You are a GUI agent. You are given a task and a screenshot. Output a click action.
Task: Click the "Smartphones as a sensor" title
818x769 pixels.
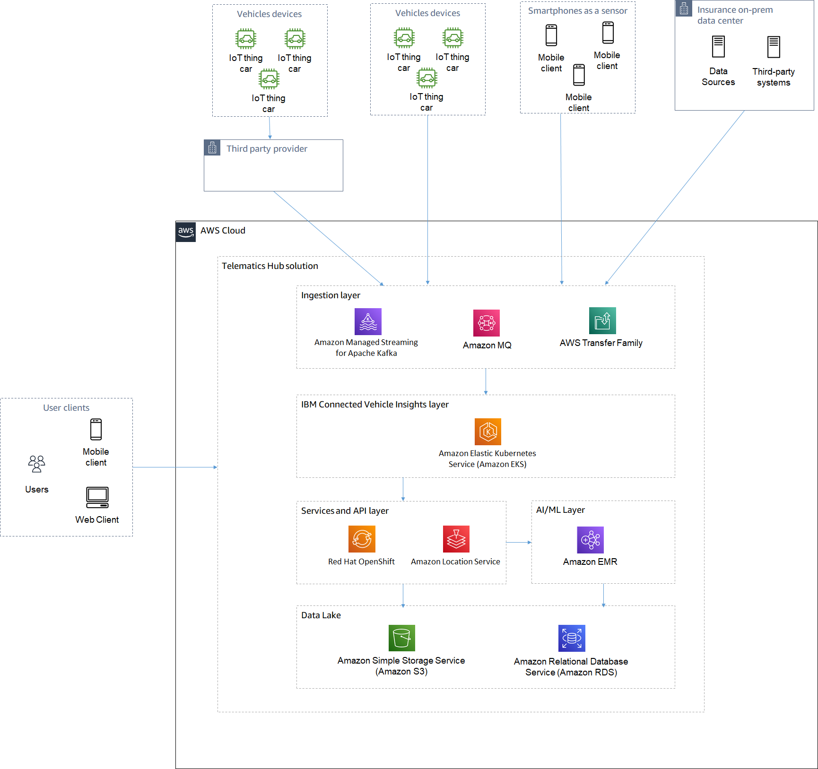pos(578,11)
